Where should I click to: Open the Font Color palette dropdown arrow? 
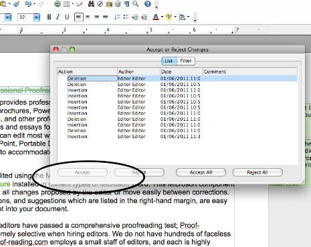[162, 17]
